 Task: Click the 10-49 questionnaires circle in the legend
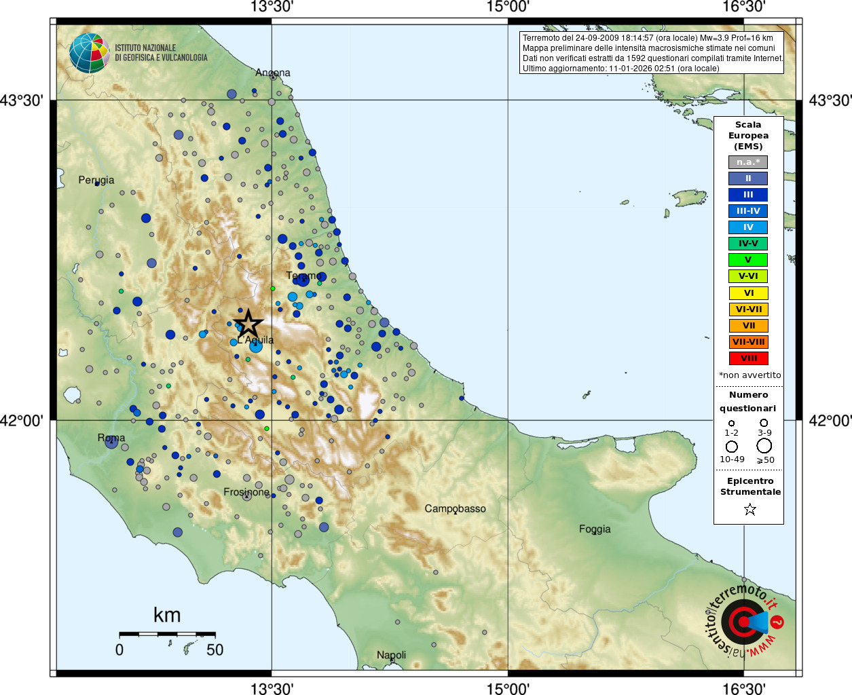731,447
